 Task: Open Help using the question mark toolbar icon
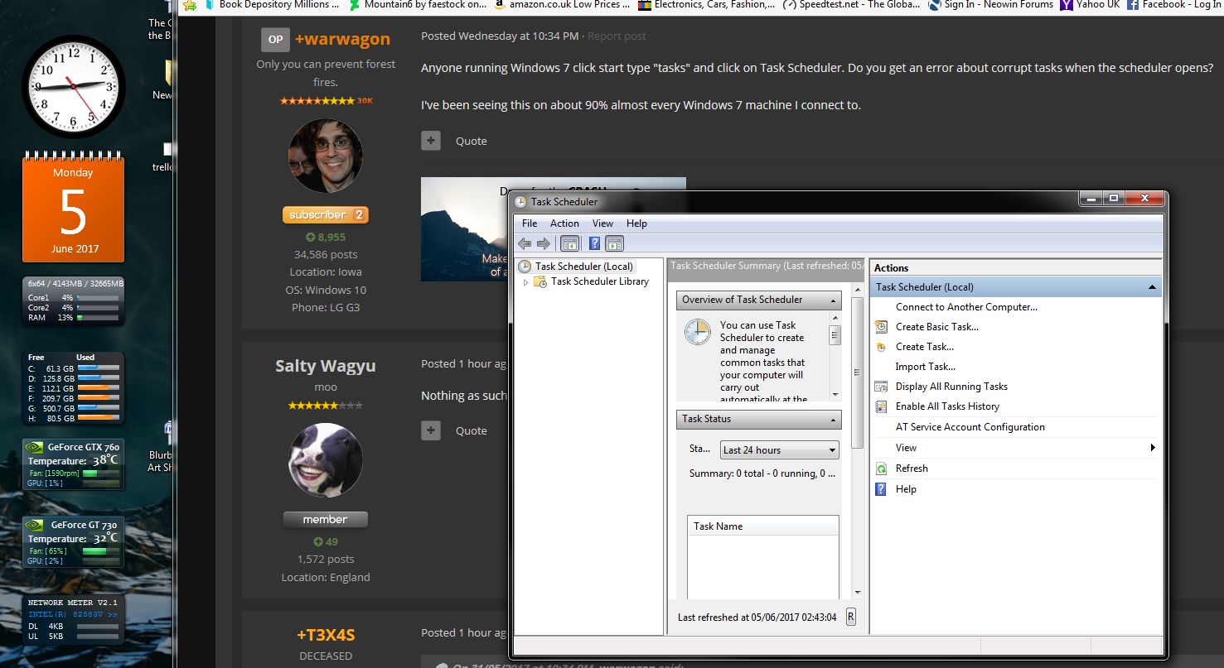click(x=593, y=243)
